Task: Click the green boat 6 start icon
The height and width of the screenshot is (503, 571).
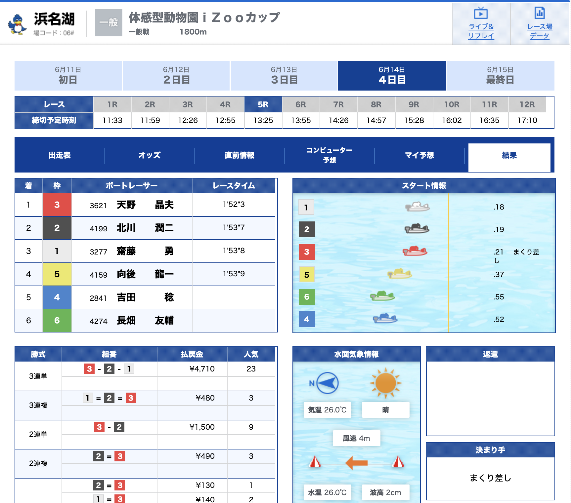Action: click(x=382, y=296)
